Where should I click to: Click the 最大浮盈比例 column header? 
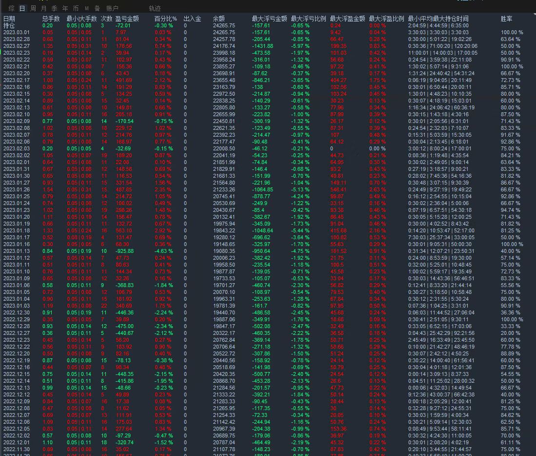click(386, 19)
